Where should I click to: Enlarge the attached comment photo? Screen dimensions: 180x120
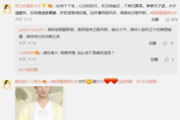39,103
